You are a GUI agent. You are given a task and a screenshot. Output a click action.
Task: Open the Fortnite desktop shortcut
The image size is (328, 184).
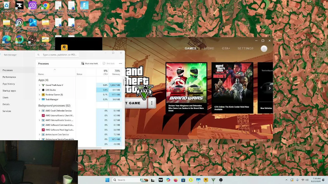(84, 7)
